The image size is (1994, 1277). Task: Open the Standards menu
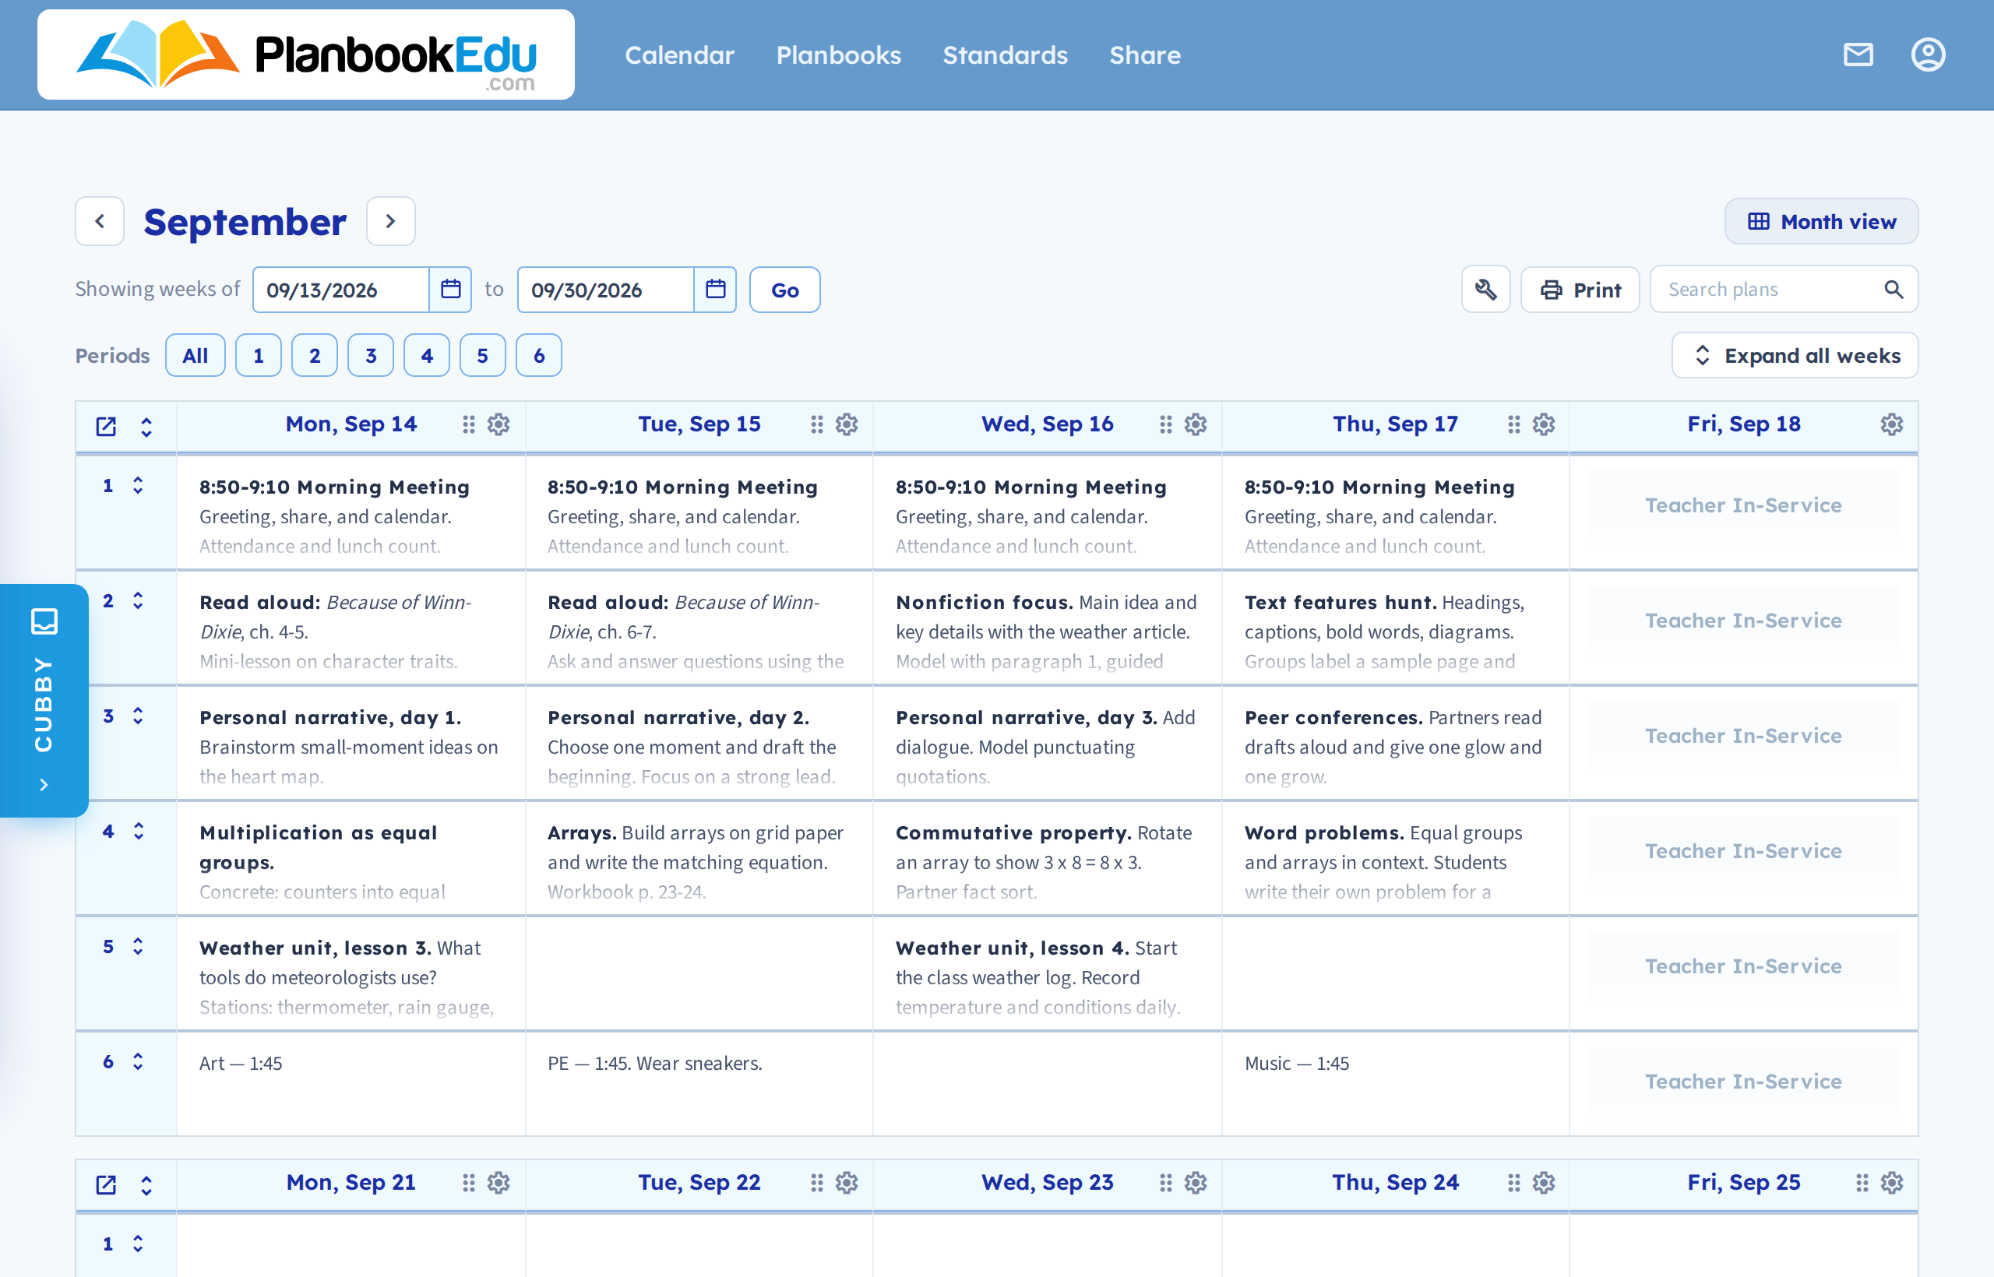[1006, 55]
